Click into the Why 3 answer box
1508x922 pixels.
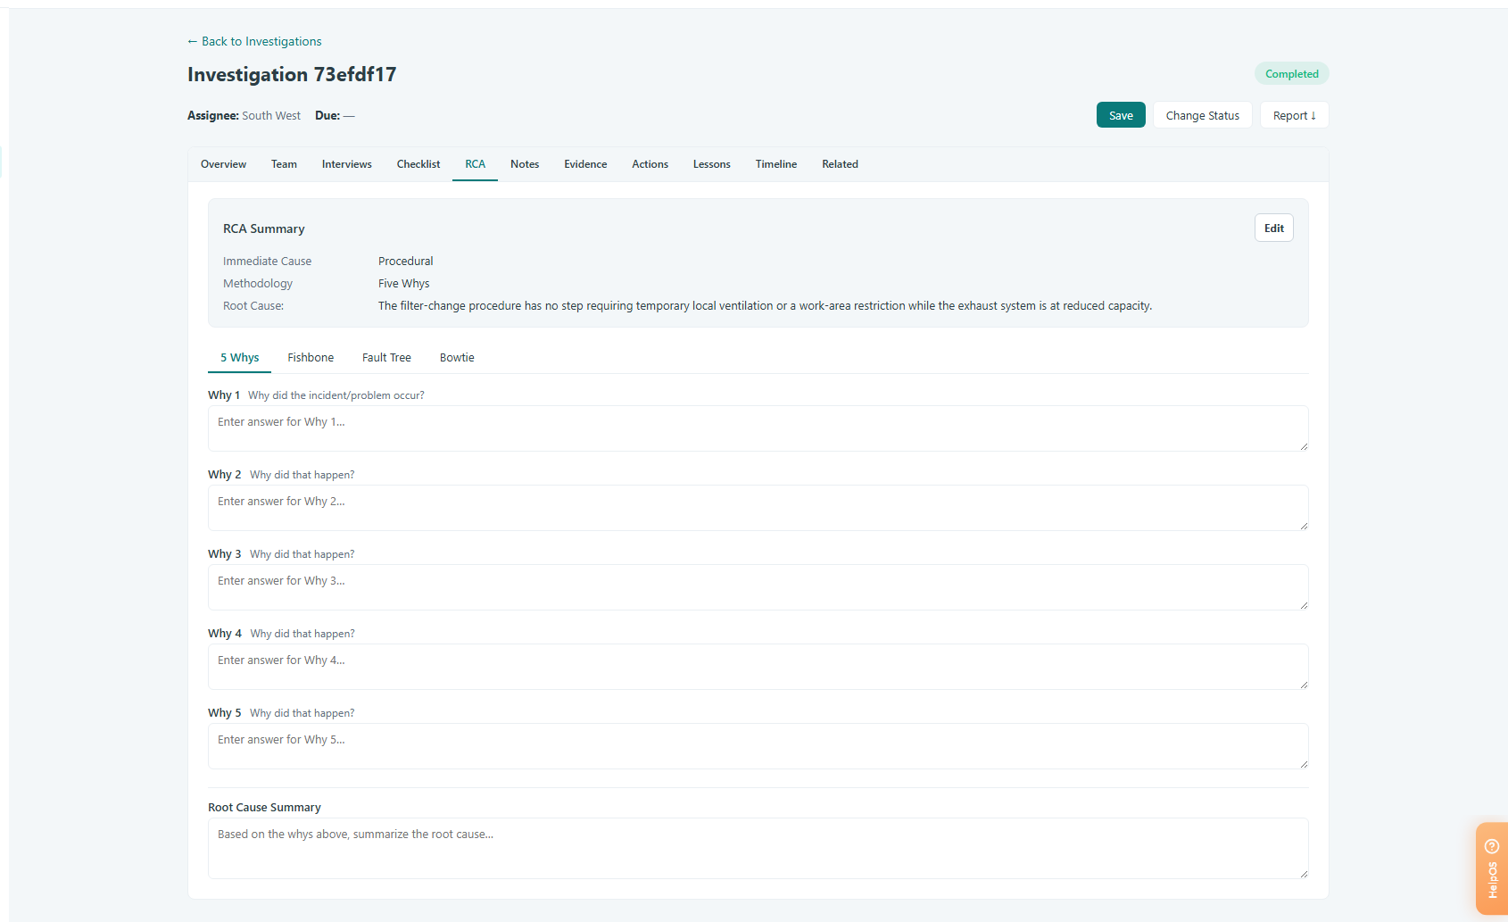pos(758,587)
